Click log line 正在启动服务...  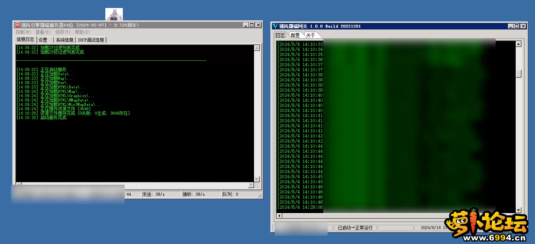click(x=44, y=69)
